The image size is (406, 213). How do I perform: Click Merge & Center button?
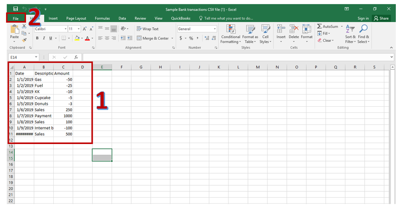(153, 38)
